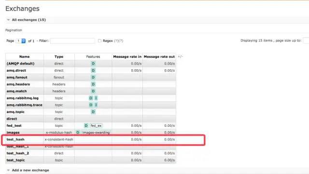Sort by the Type column header
Screen dimensions: 309x174
click(x=59, y=57)
